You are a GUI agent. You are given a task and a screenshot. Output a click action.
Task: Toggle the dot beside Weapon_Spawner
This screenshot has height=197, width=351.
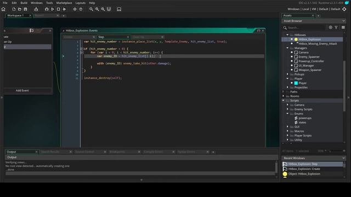pyautogui.click(x=292, y=69)
